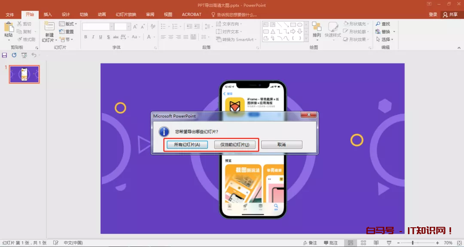Screen dimensions: 464x247
Task: Click the zoom slider in status bar
Action: pyautogui.click(x=414, y=243)
